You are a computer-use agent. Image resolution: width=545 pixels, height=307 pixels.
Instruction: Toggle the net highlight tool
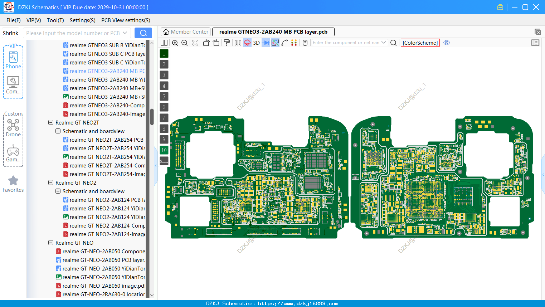[x=275, y=43]
